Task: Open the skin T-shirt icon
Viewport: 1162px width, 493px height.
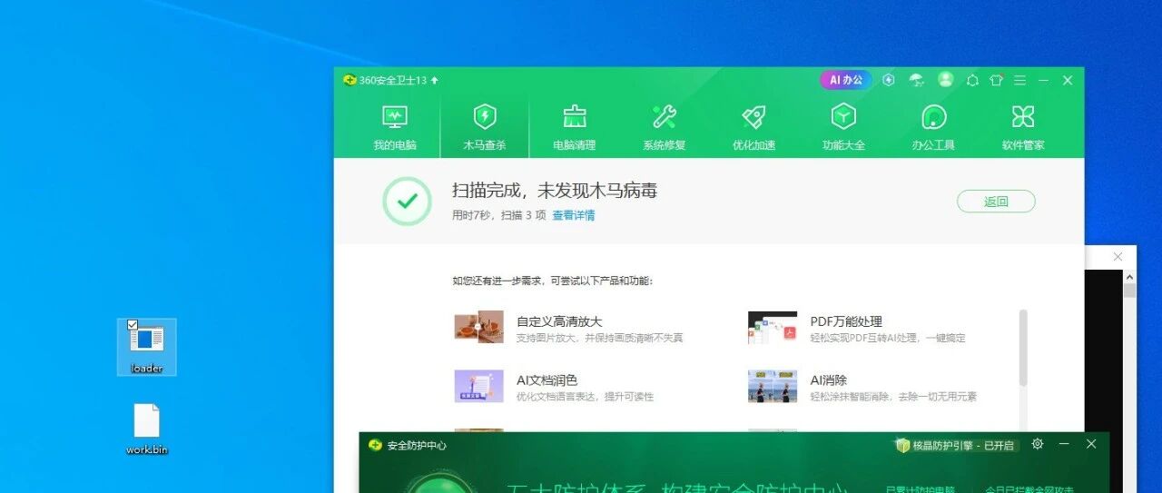Action: click(x=996, y=80)
